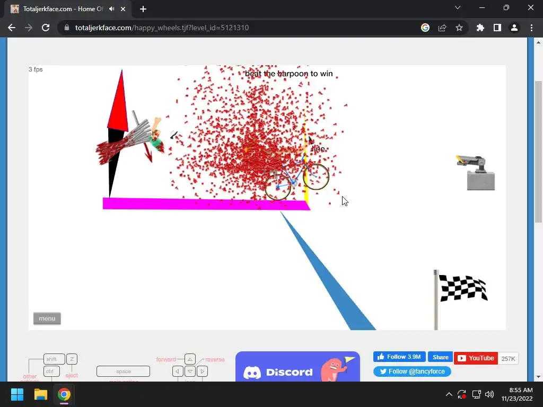Reload the Happy Wheels page
Image resolution: width=543 pixels, height=407 pixels.
46,28
